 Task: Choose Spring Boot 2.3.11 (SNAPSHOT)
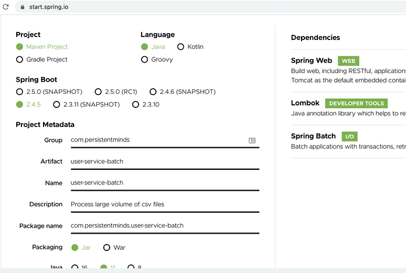click(57, 104)
